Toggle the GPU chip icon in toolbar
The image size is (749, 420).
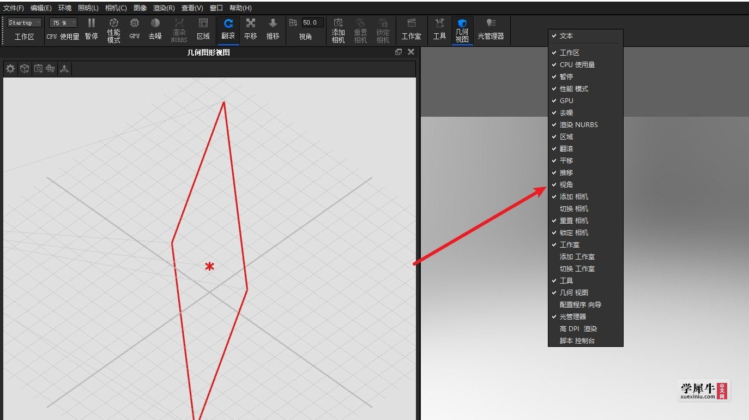click(x=135, y=23)
